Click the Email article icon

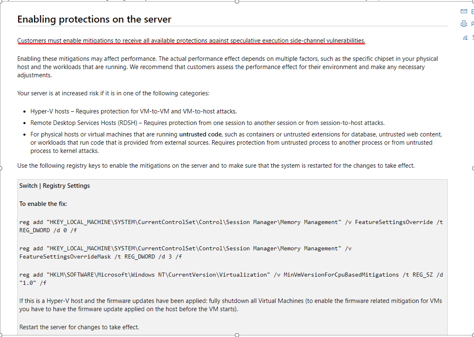(x=463, y=12)
